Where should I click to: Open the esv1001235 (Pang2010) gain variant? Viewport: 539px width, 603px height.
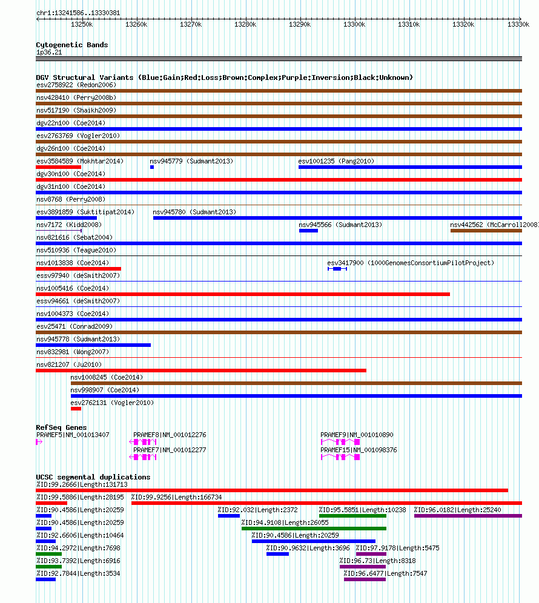[x=410, y=167]
